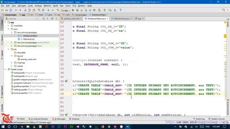230x129 pixels.
Task: Click the Navigate Back arrow icon
Action: pos(49,10)
